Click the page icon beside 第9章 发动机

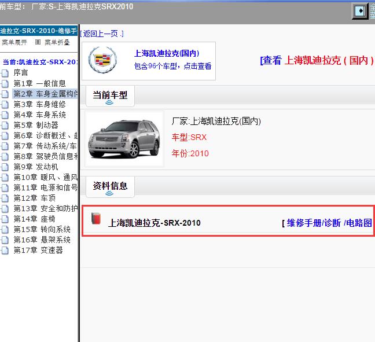(x=5, y=167)
